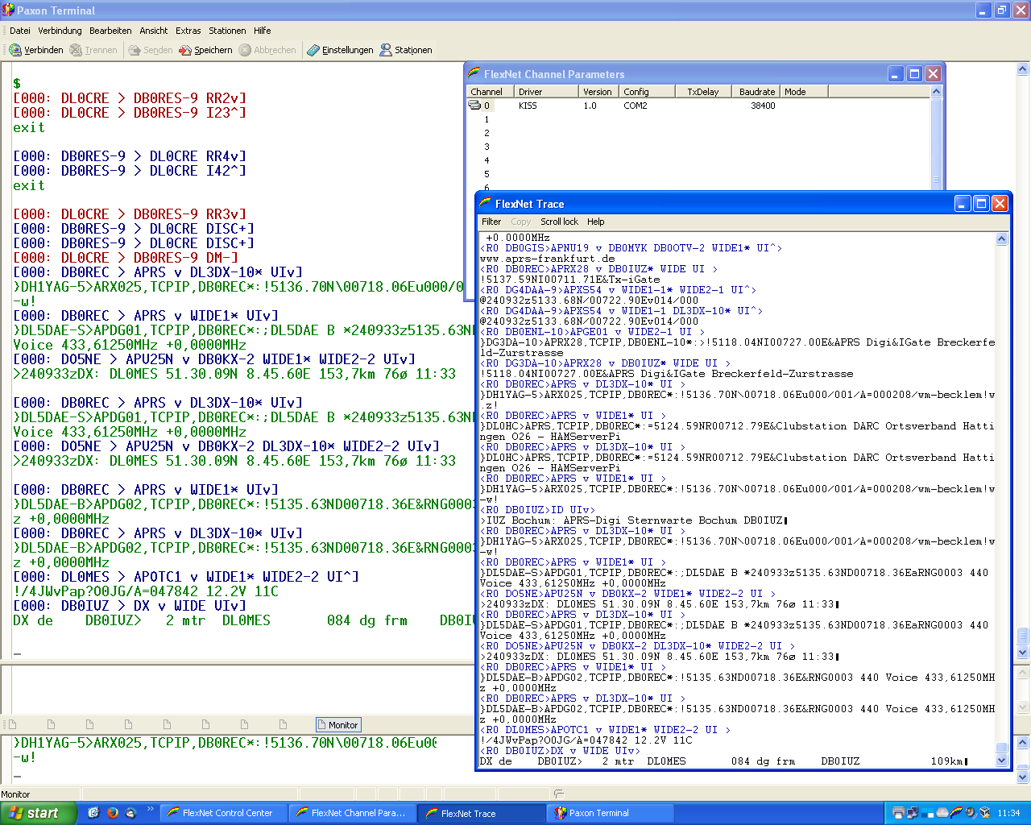Screen dimensions: 1031x825
Task: Switch to FlexNet Trace taskbar button
Action: (482, 813)
